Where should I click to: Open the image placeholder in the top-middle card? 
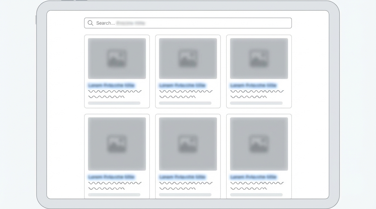(x=188, y=59)
